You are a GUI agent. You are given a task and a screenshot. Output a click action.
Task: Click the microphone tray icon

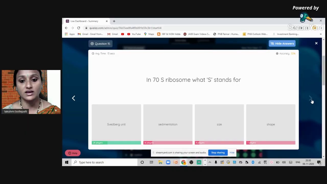(216, 162)
